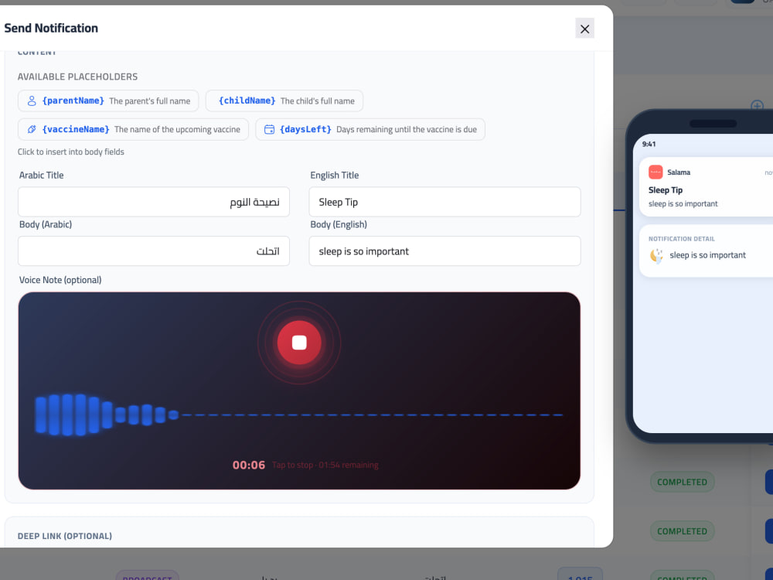Click the moon icon in Notification Detail
Screen dimensions: 773x580
[656, 255]
